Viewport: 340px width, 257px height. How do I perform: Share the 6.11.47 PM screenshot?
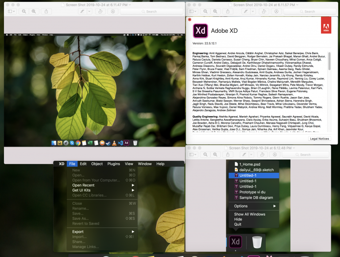coord(46,11)
